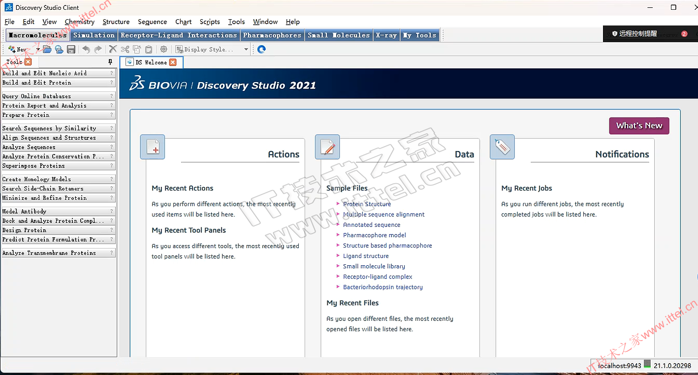Open the New dropdown arrow

click(x=38, y=50)
